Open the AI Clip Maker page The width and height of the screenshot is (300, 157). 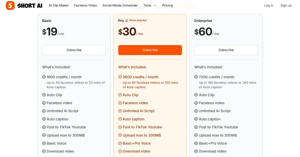[59, 6]
